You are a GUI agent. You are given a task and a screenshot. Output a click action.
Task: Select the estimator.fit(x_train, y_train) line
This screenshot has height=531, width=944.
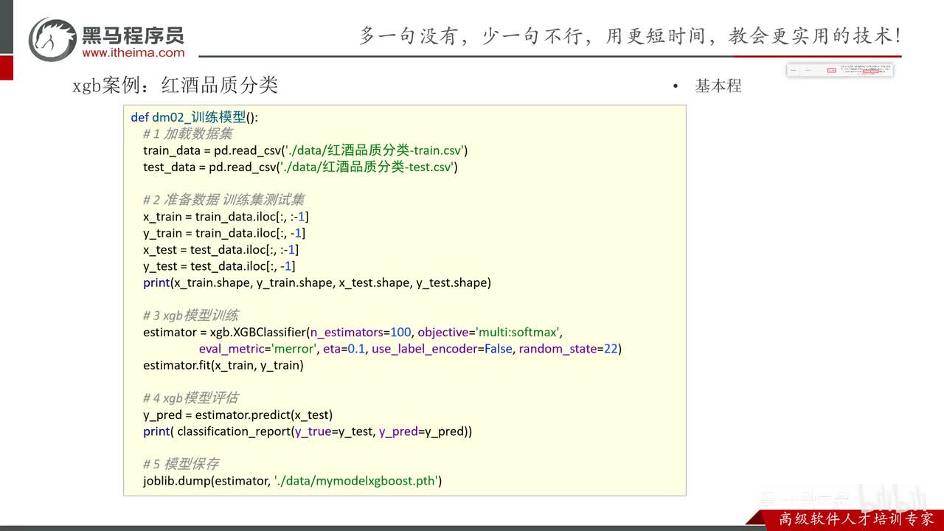coord(223,365)
